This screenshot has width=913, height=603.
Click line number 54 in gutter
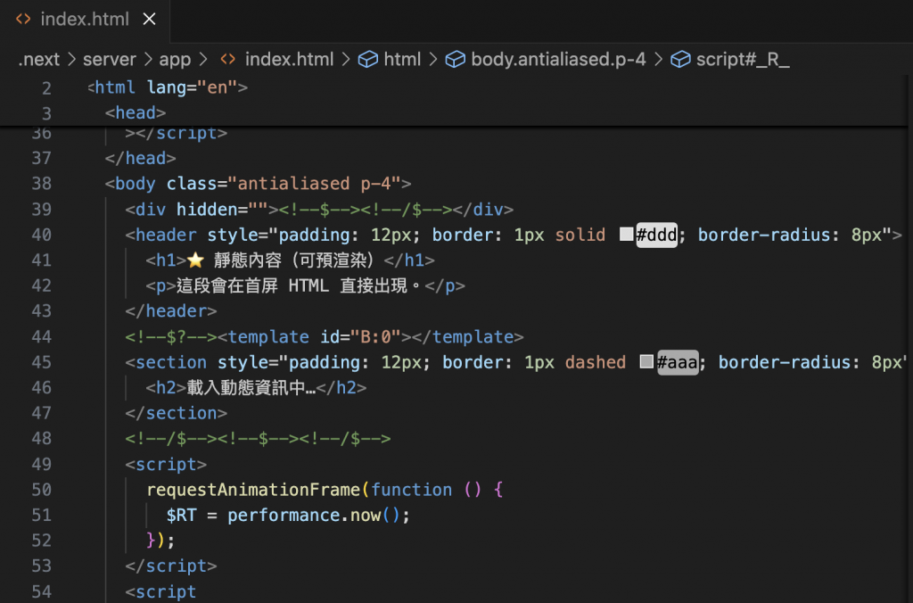(x=41, y=592)
